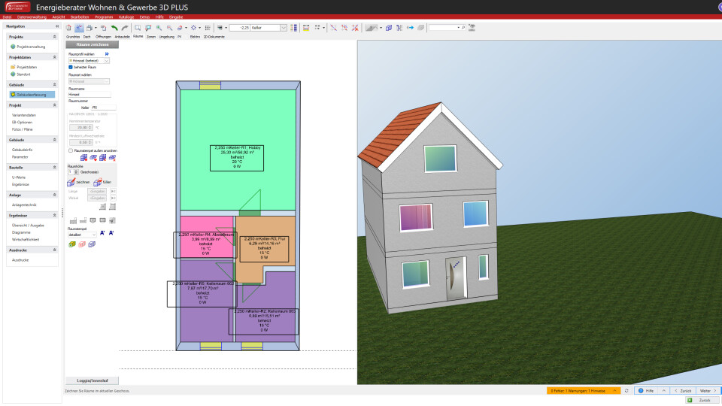Click the grey redo arrow icon

click(x=125, y=28)
